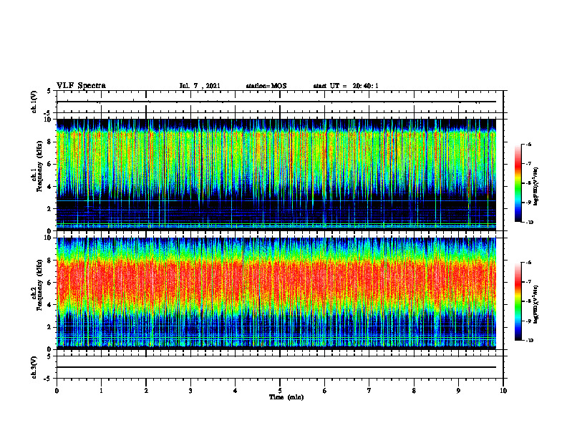
Task: Click inside the ch.2 spectrogram panel
Action: coord(276,293)
